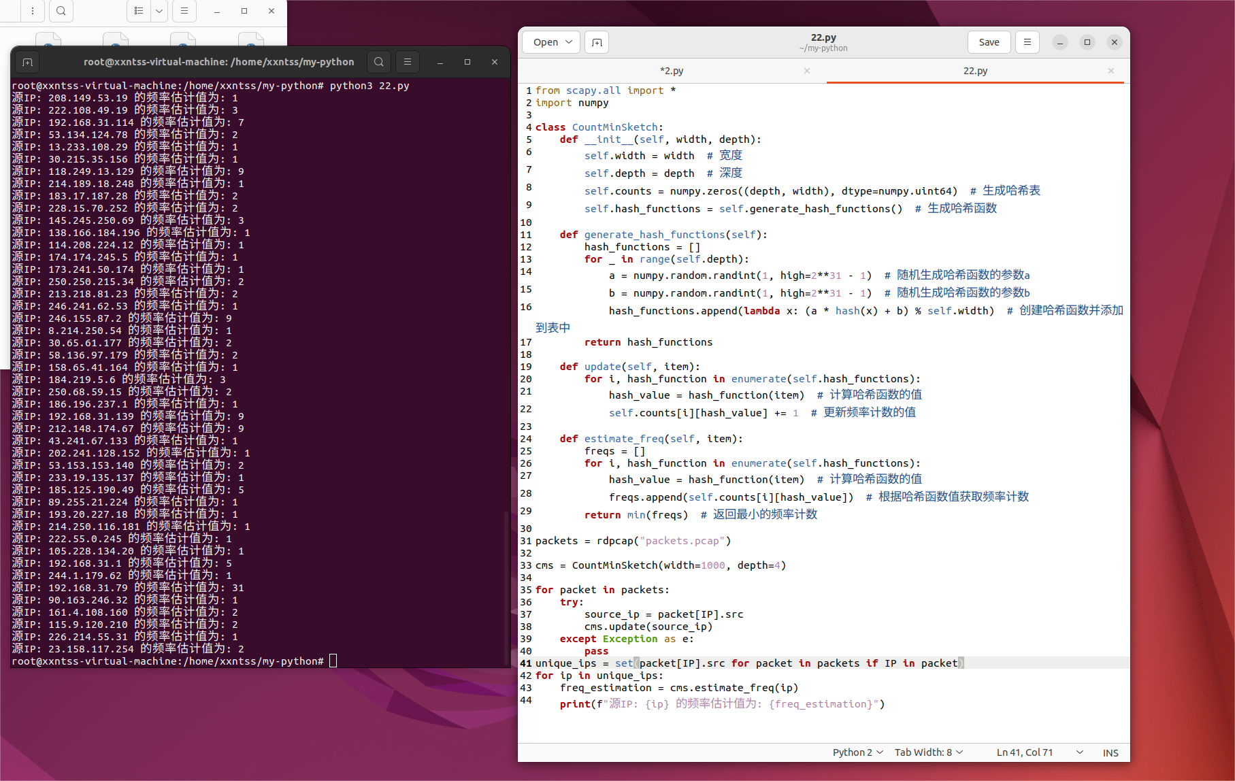Screen dimensions: 1235x781
Task: Minimize the text editor window
Action: pos(1060,42)
